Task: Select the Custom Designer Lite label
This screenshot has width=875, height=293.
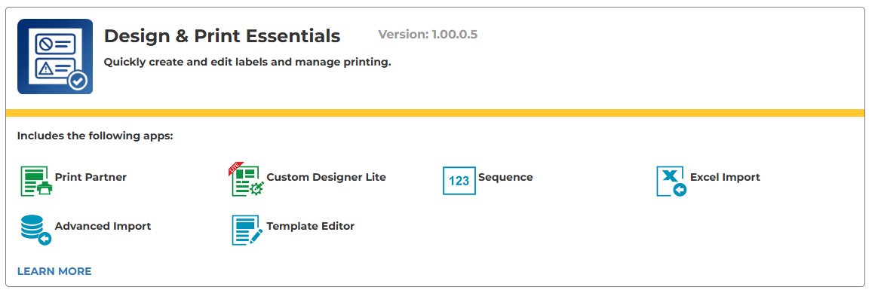Action: [327, 177]
